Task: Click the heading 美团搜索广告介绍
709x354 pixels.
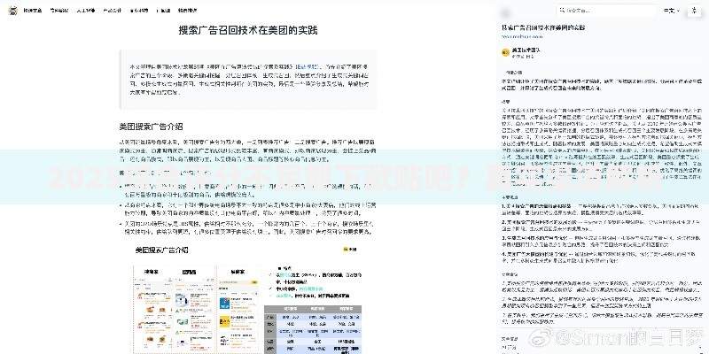Action: tap(151, 127)
